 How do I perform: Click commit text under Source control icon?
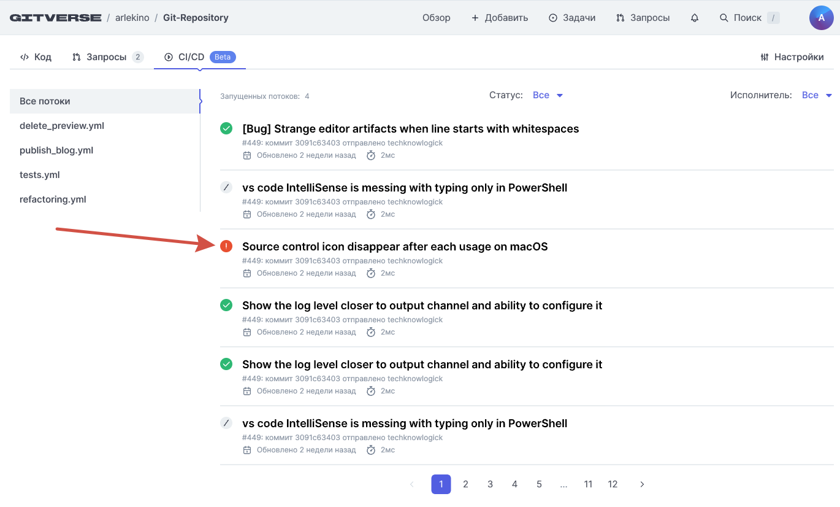pos(342,261)
